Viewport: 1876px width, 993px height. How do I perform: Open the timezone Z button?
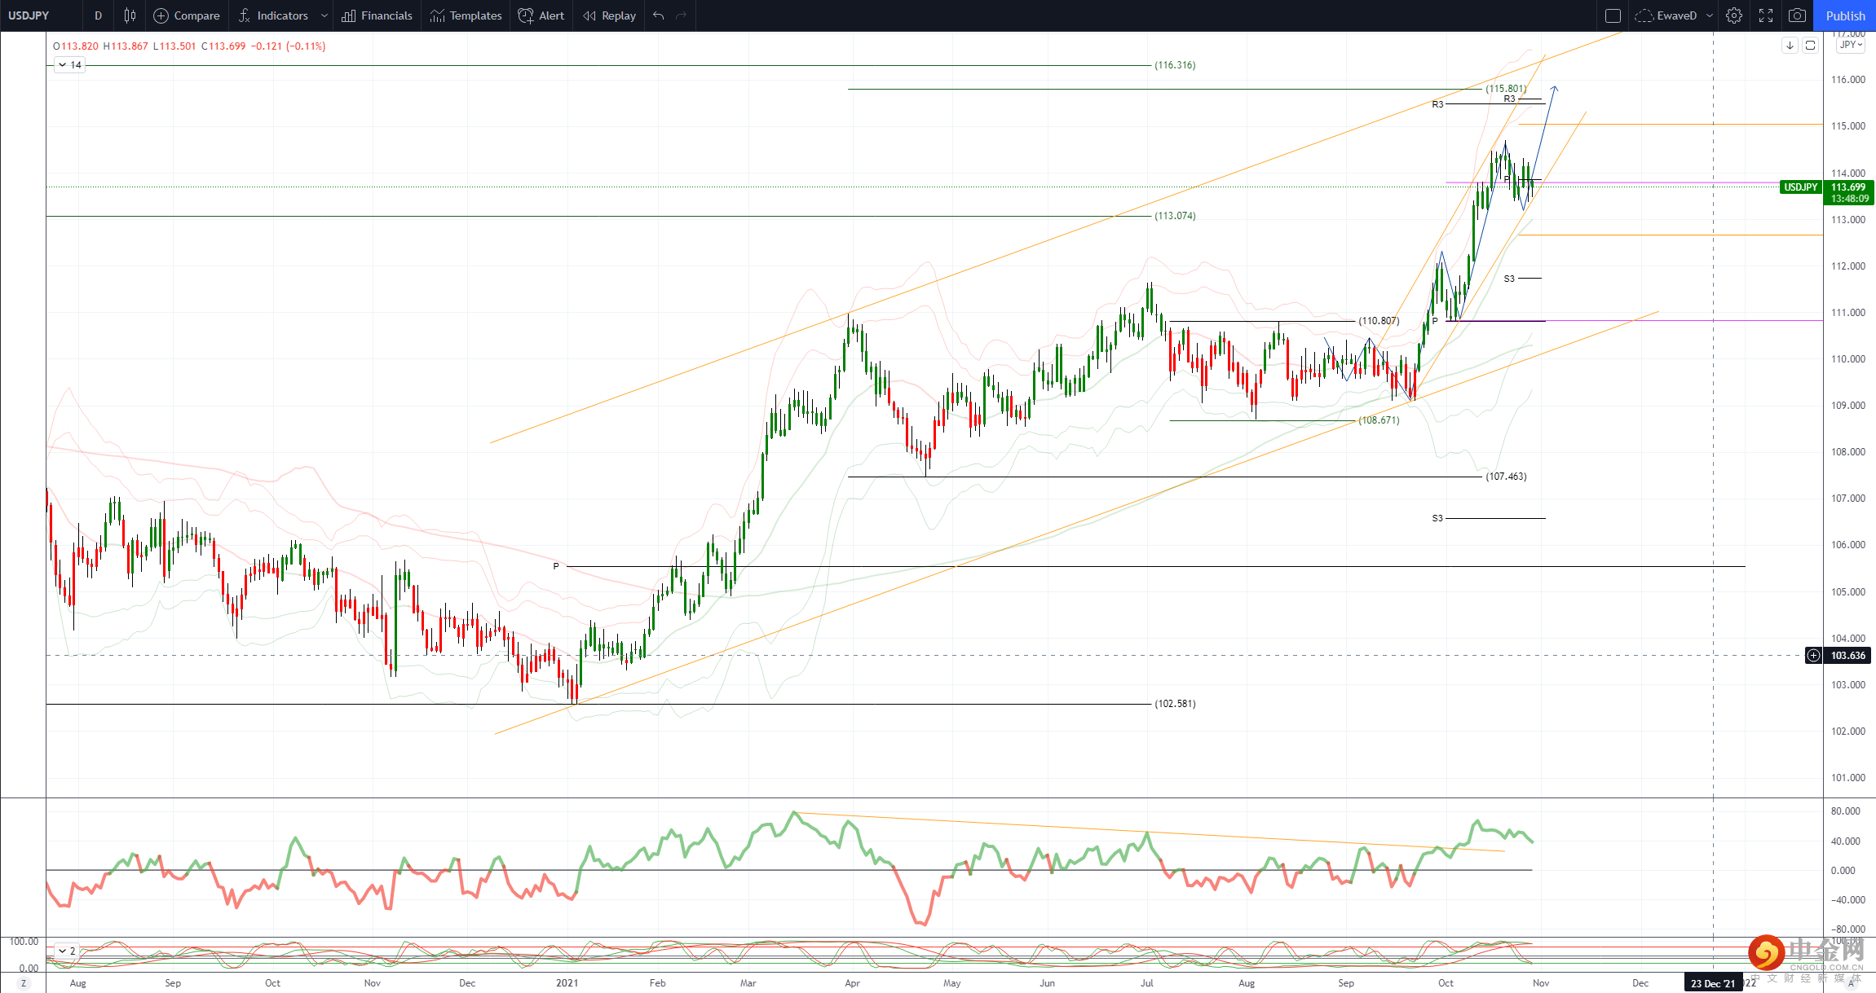[23, 983]
